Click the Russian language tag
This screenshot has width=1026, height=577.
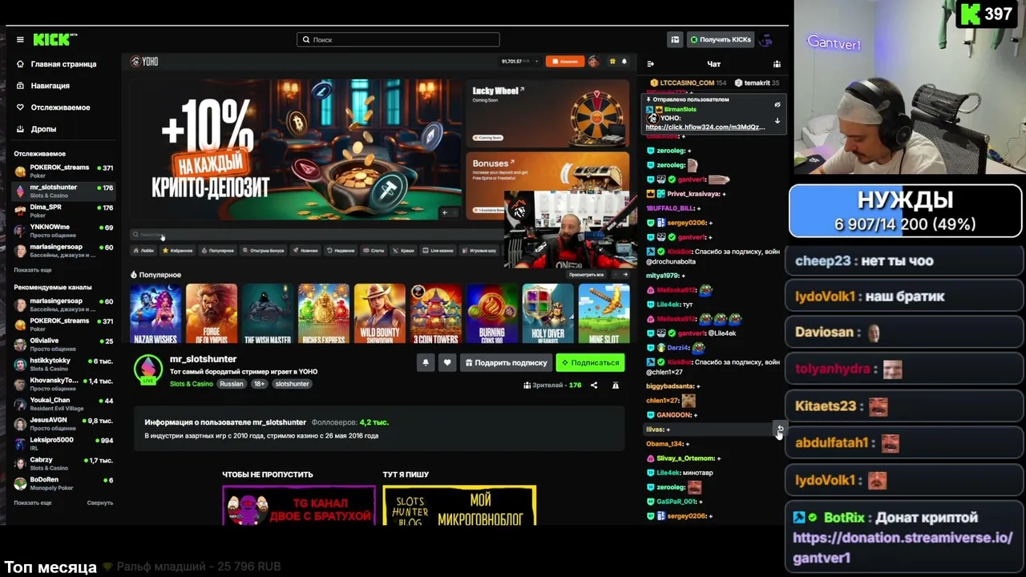click(x=232, y=384)
